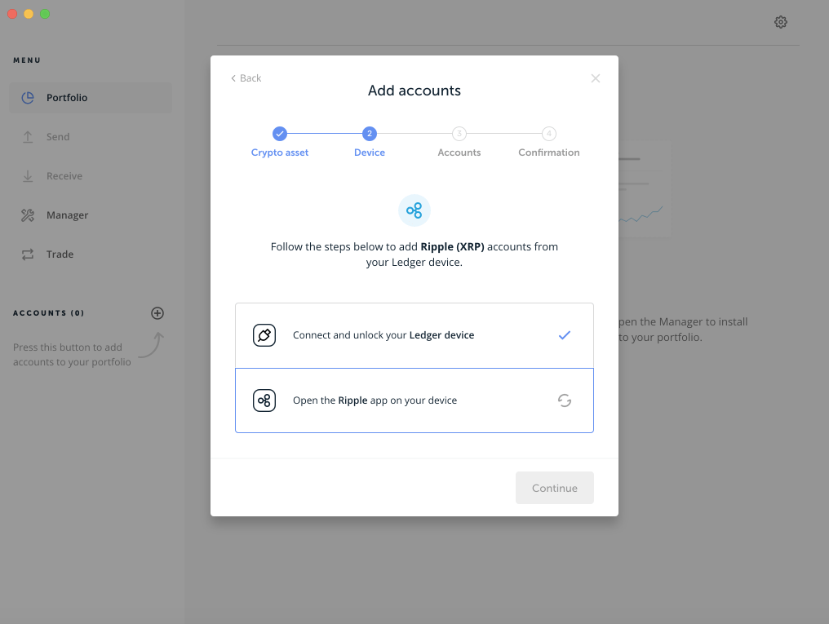Click 'Connect and unlock your Ledger device' text

(383, 335)
